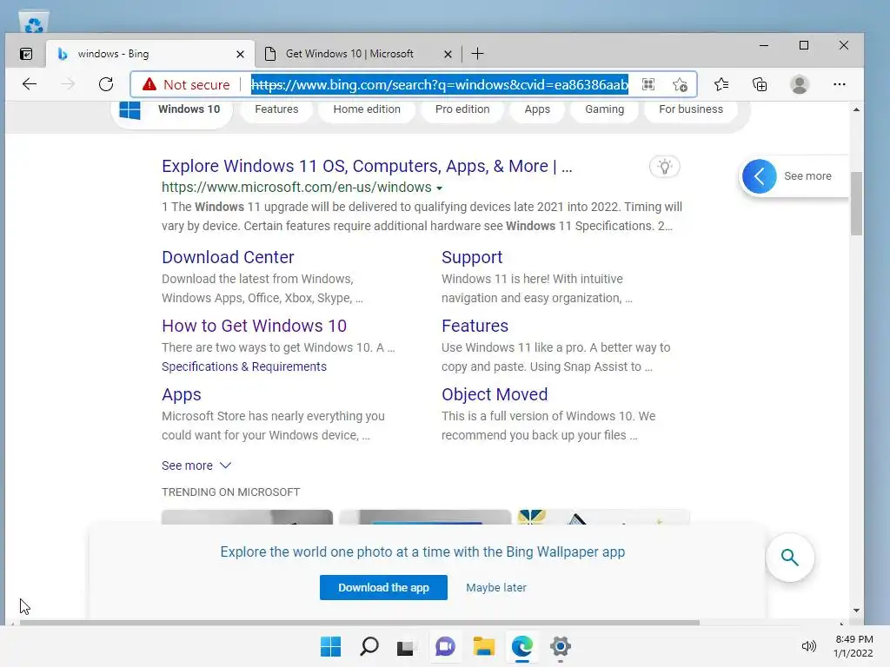Open the Windows Start button
Image resolution: width=890 pixels, height=667 pixels.
tap(330, 646)
